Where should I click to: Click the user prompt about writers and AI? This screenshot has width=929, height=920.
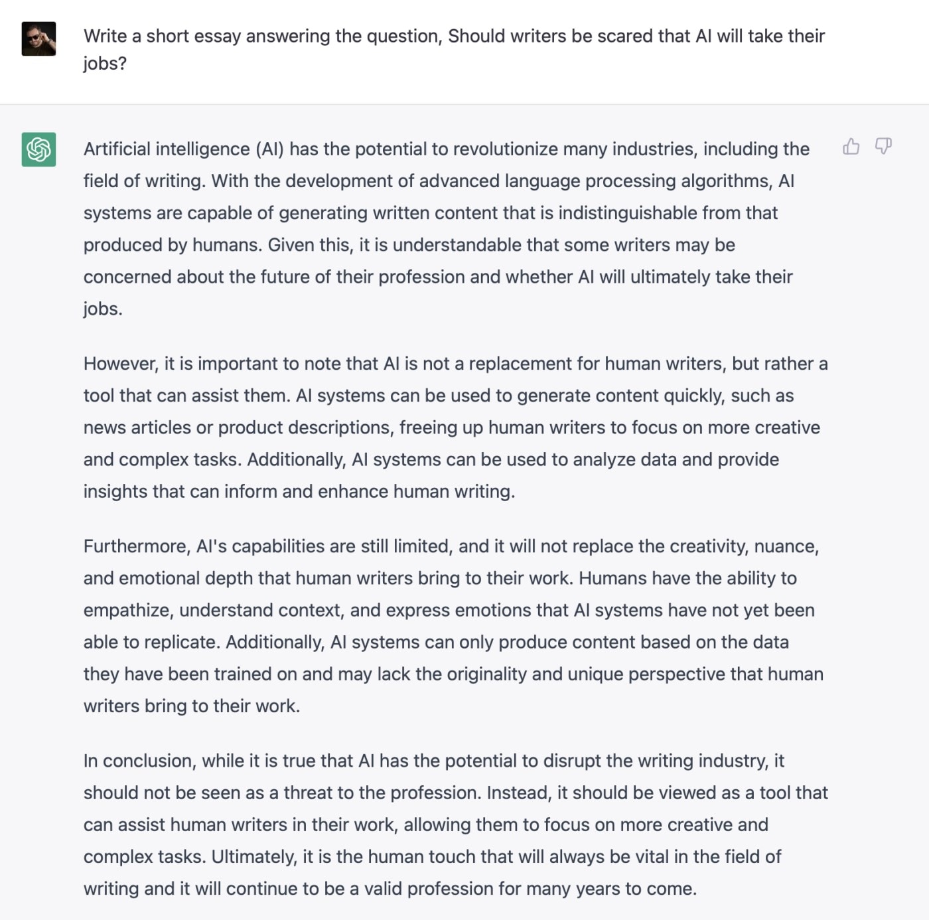(x=454, y=37)
